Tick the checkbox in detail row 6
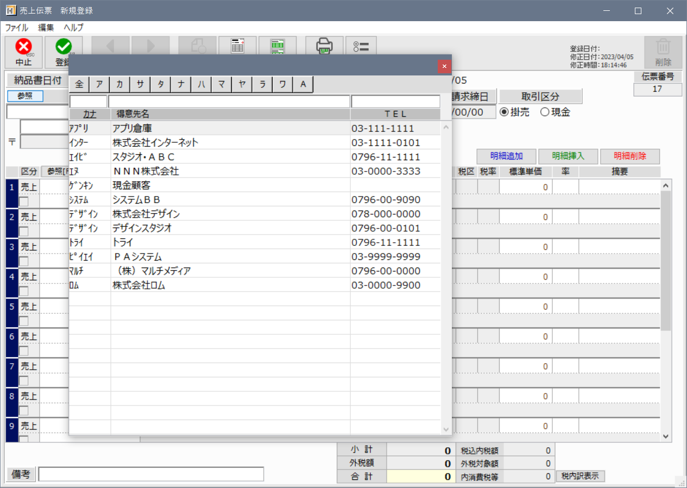This screenshot has height=488, width=687. click(24, 351)
